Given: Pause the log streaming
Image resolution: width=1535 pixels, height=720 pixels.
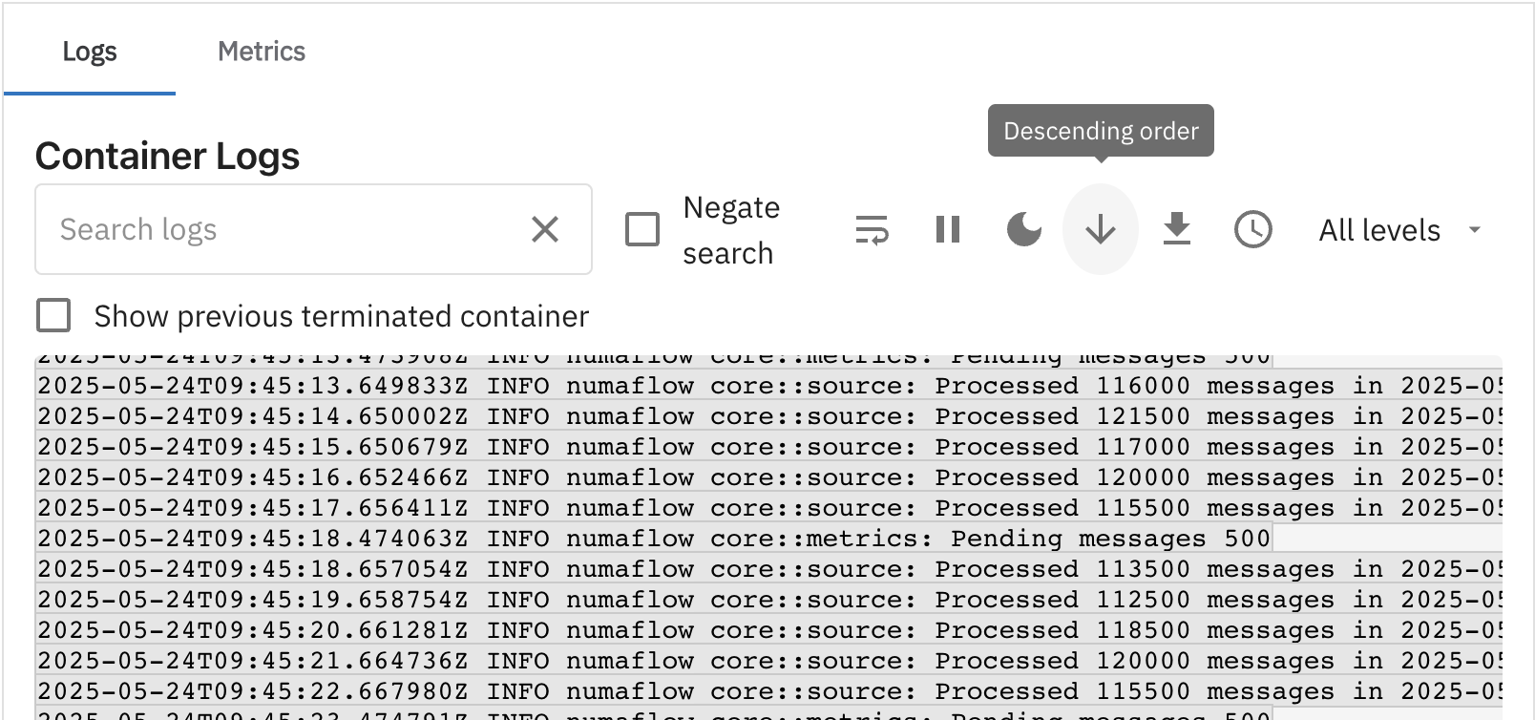Looking at the screenshot, I should 948,230.
